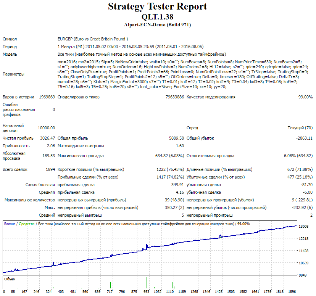Select long positions value '672 (71.88%)'
The width and height of the screenshot is (316, 296).
pyautogui.click(x=300, y=169)
